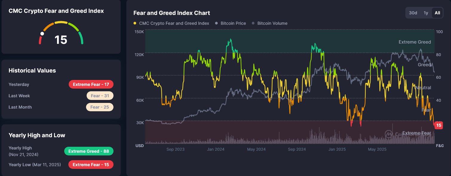Viewport: 451px width, 176px height.
Task: Click the current index value 15 on the gauge
Action: click(x=61, y=40)
